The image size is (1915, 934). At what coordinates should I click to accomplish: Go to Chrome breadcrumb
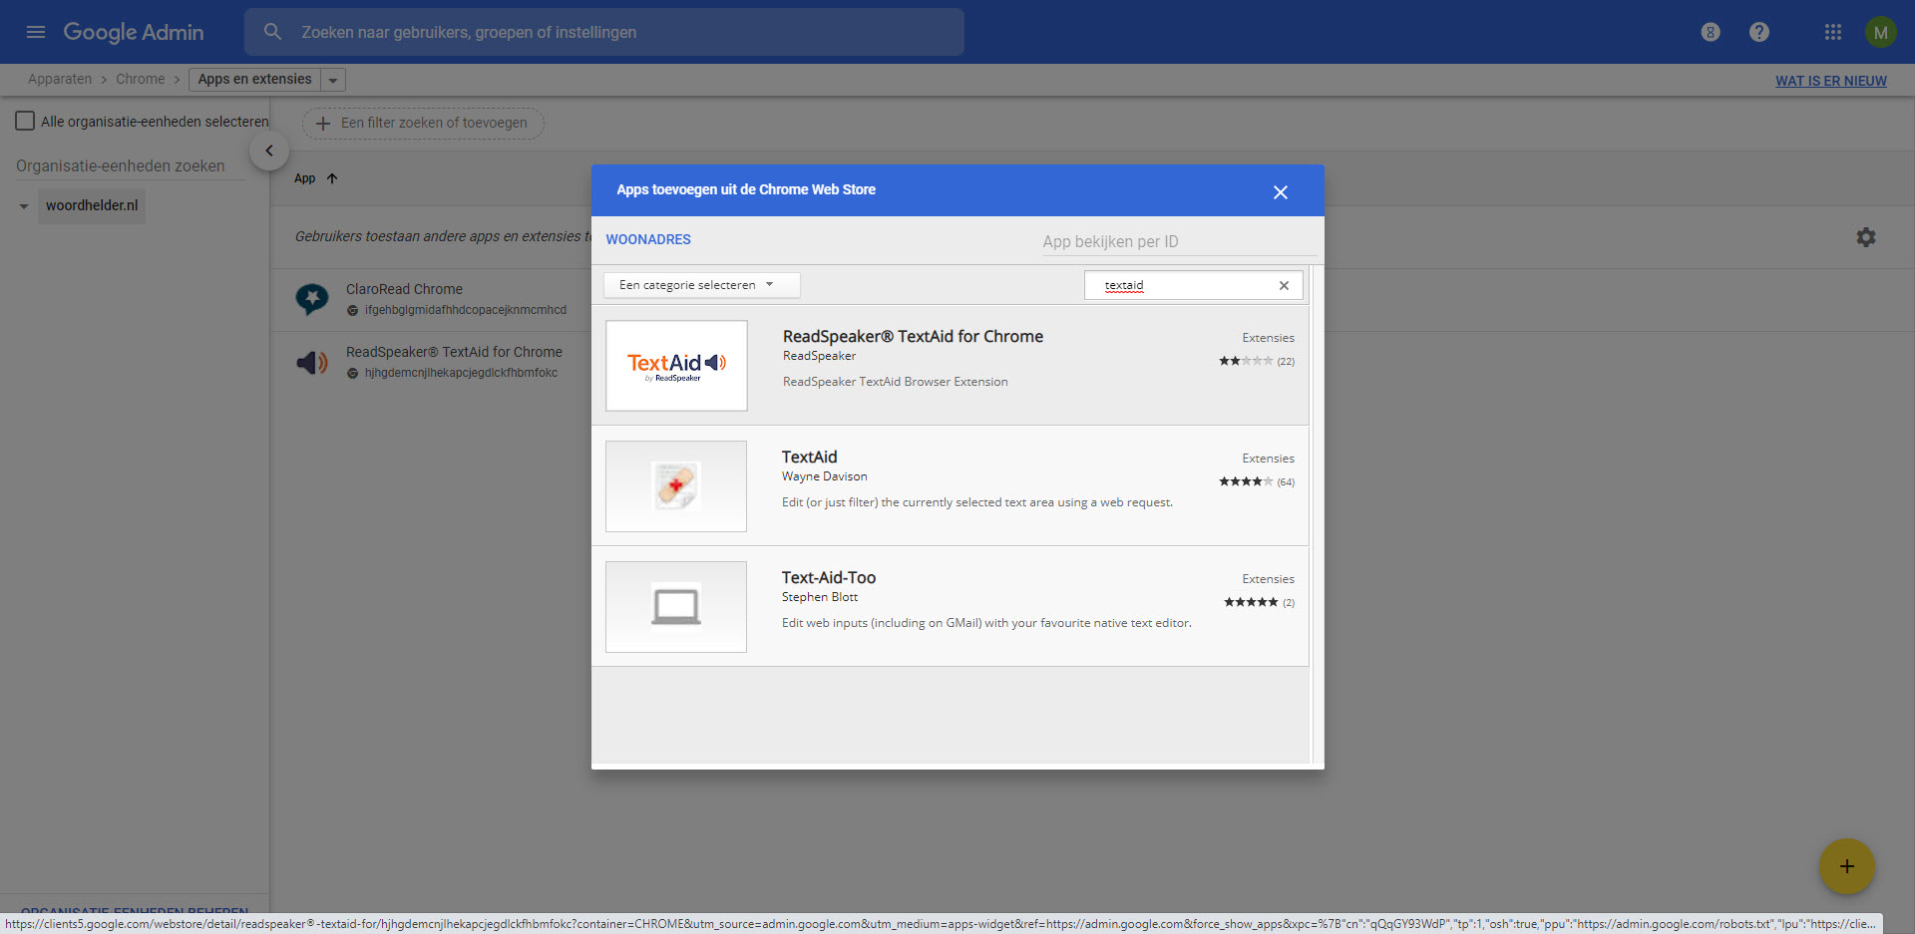[x=140, y=79]
